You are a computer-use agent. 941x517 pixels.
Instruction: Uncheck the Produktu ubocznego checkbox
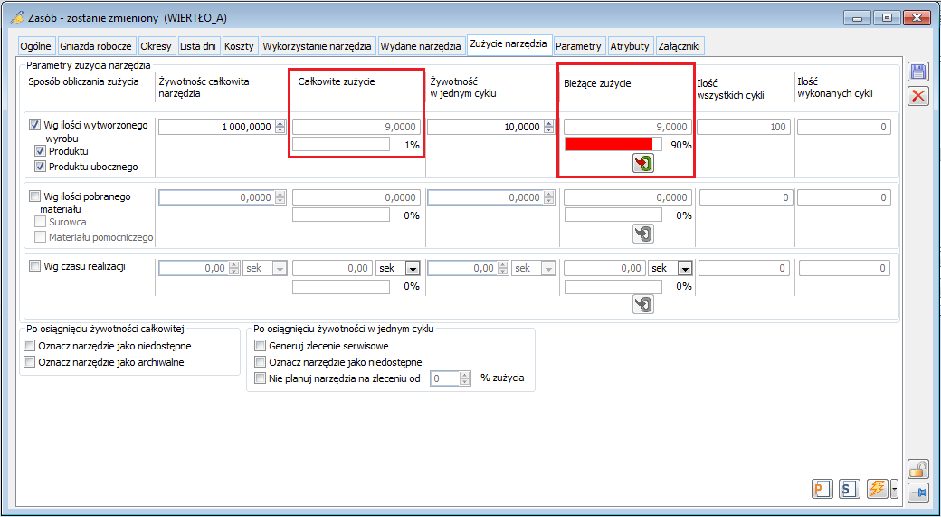tap(40, 167)
